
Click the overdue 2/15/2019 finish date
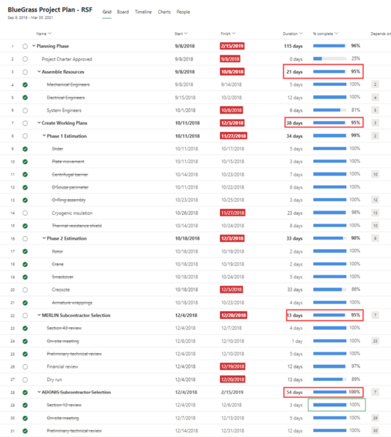pyautogui.click(x=232, y=46)
